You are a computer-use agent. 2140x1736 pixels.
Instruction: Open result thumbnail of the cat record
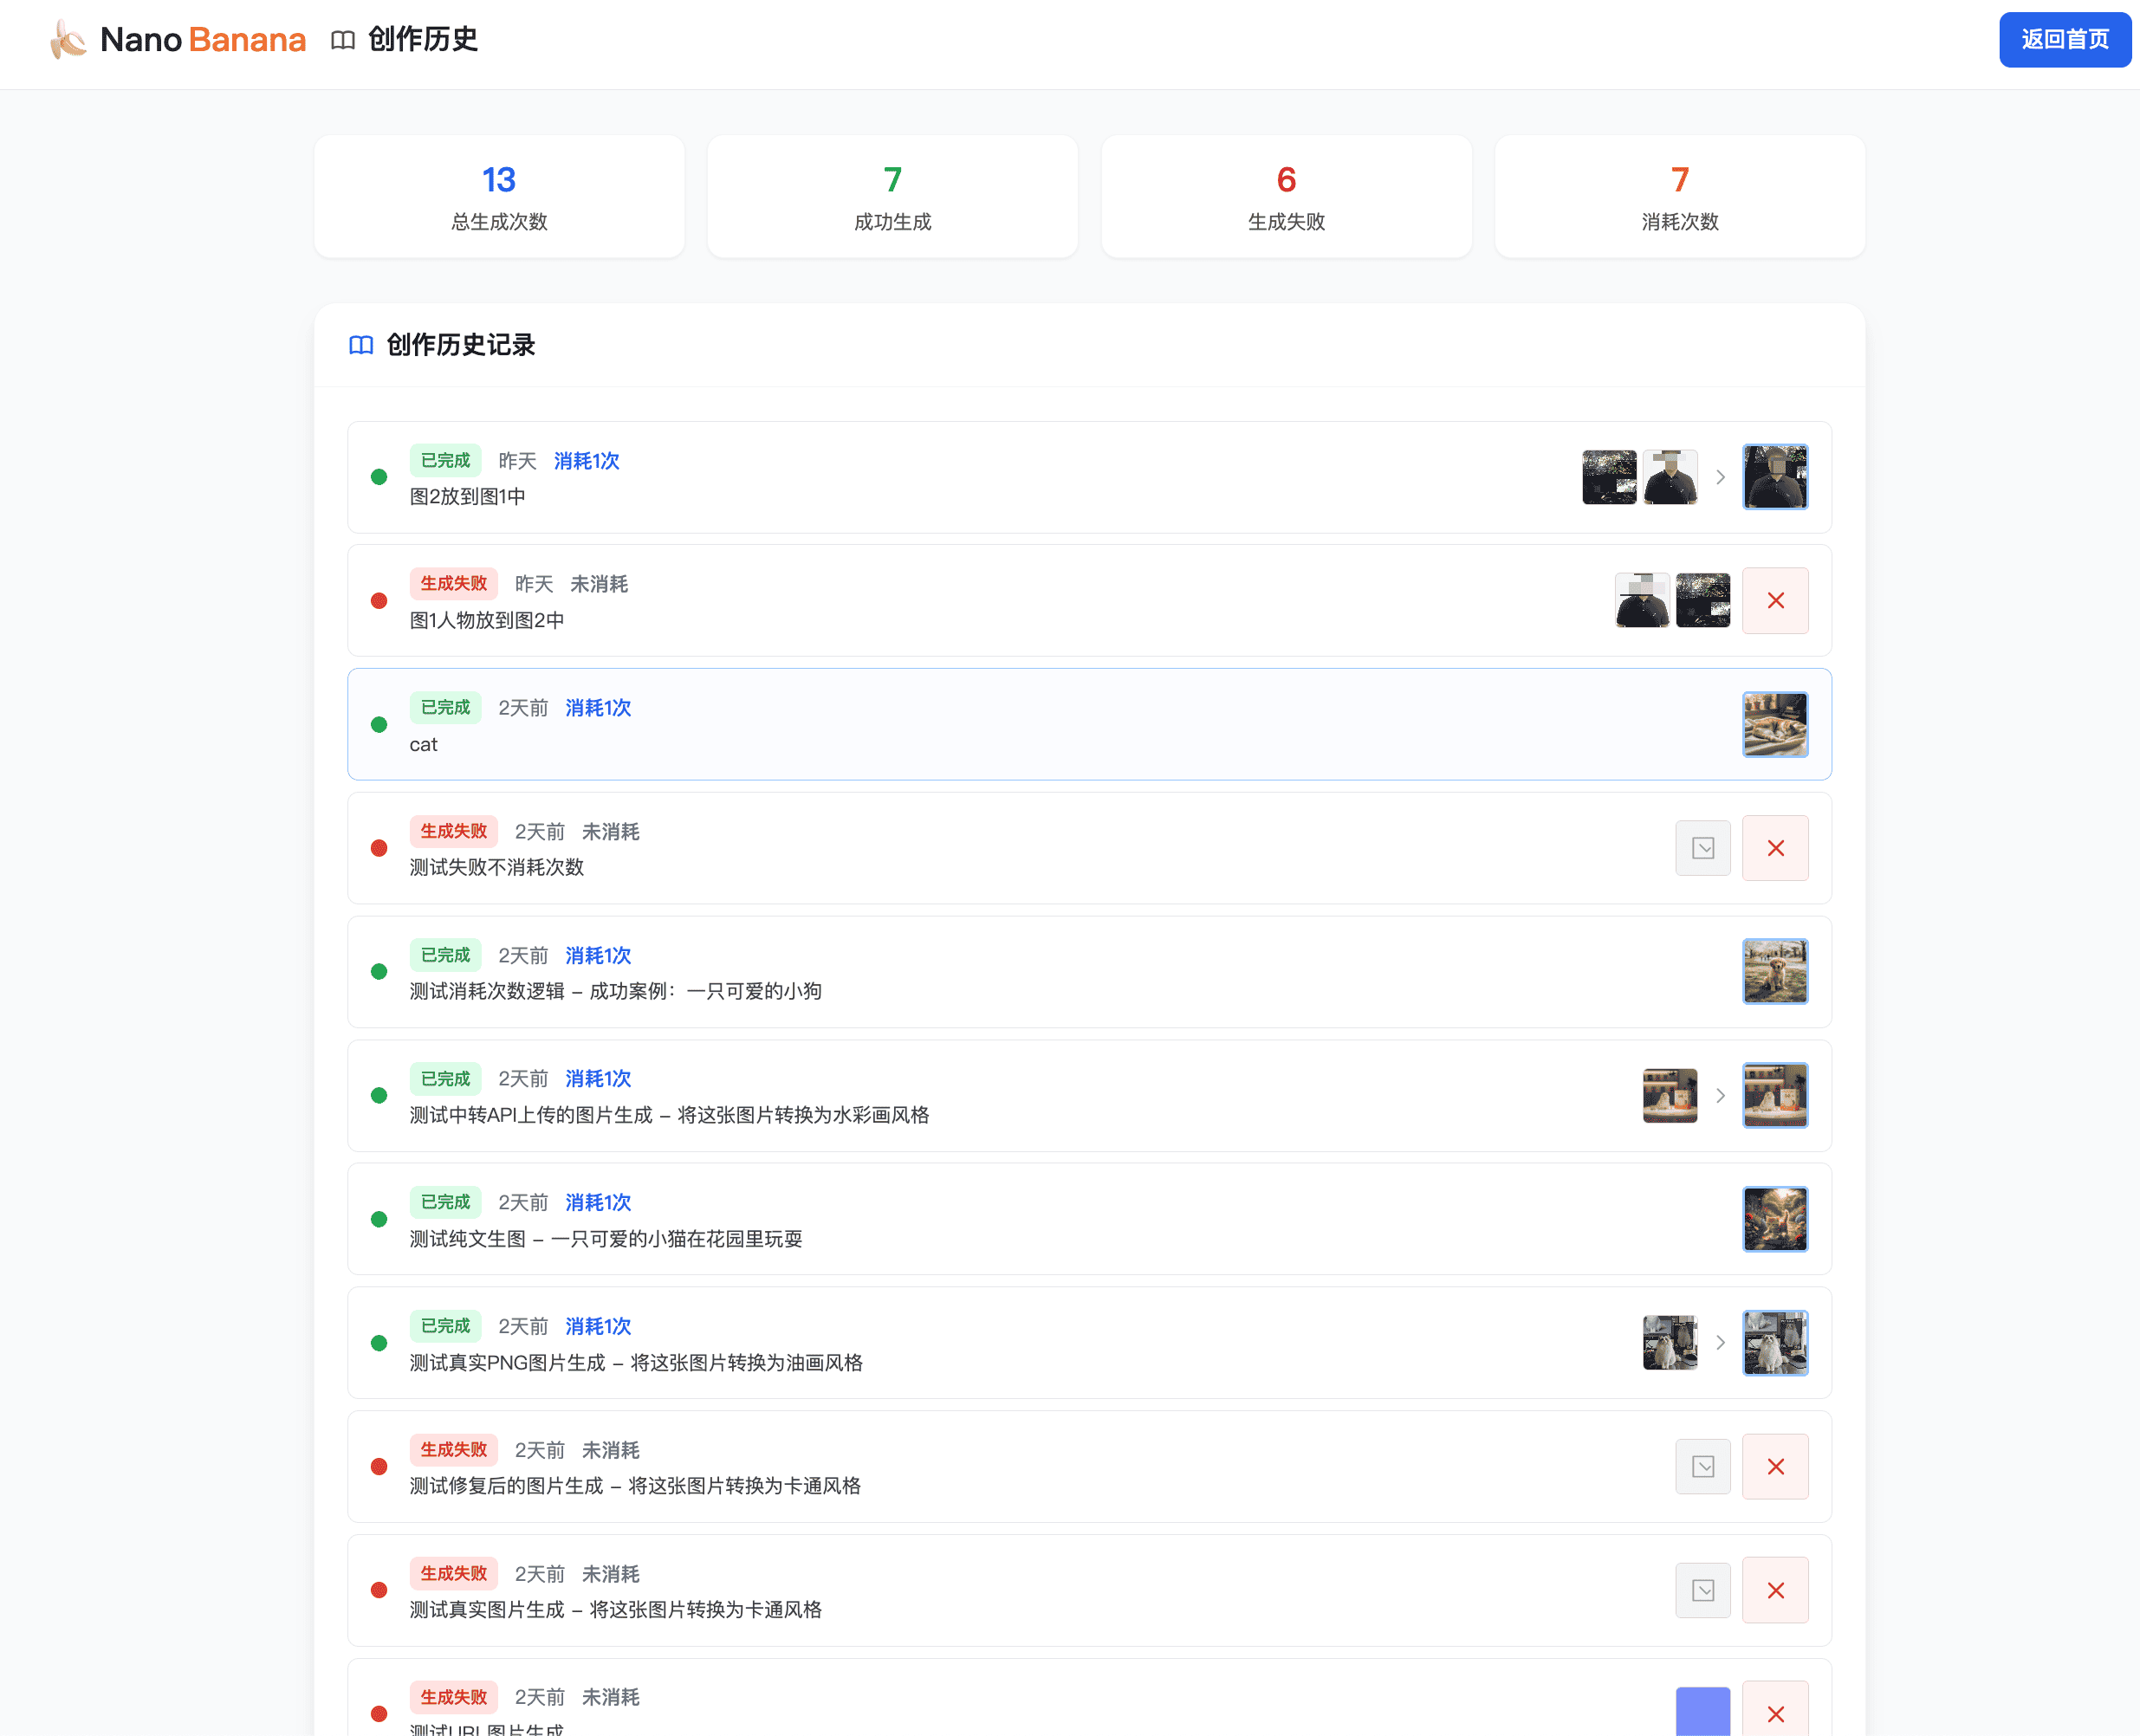[x=1775, y=723]
